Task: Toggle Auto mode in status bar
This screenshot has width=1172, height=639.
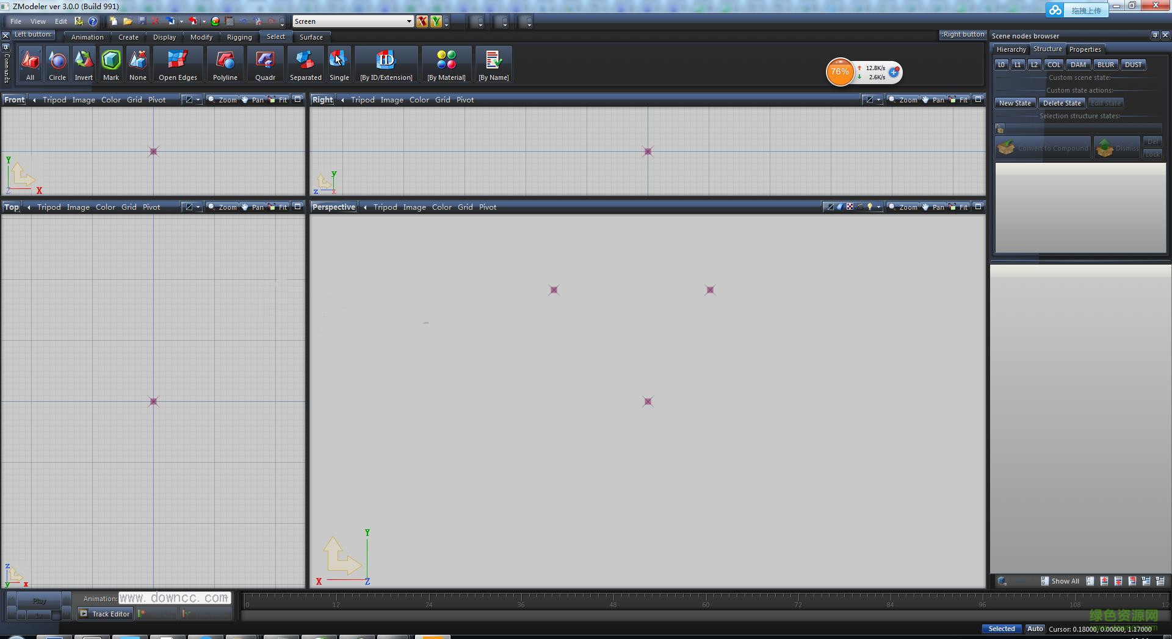Action: (x=1035, y=629)
